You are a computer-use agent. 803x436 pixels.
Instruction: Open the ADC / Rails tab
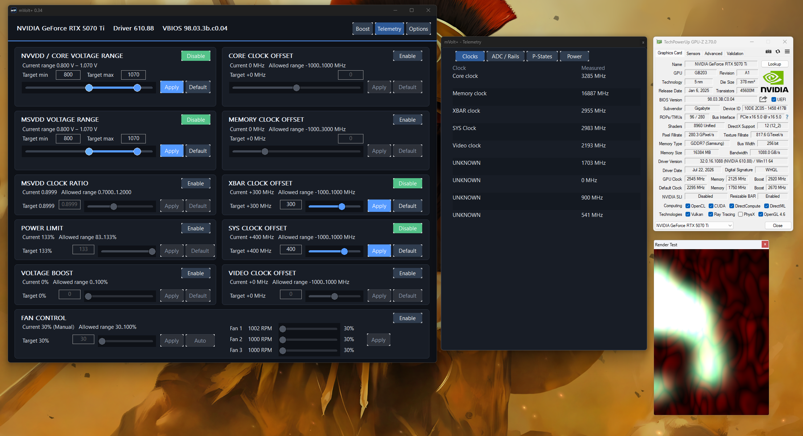click(505, 56)
